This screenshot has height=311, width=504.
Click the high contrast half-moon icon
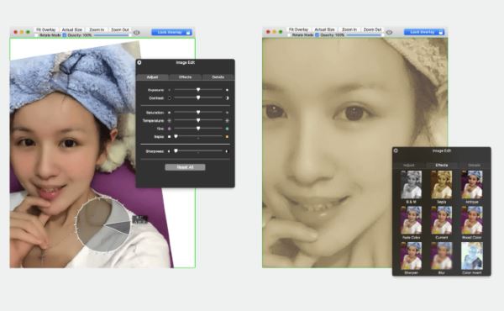227,98
